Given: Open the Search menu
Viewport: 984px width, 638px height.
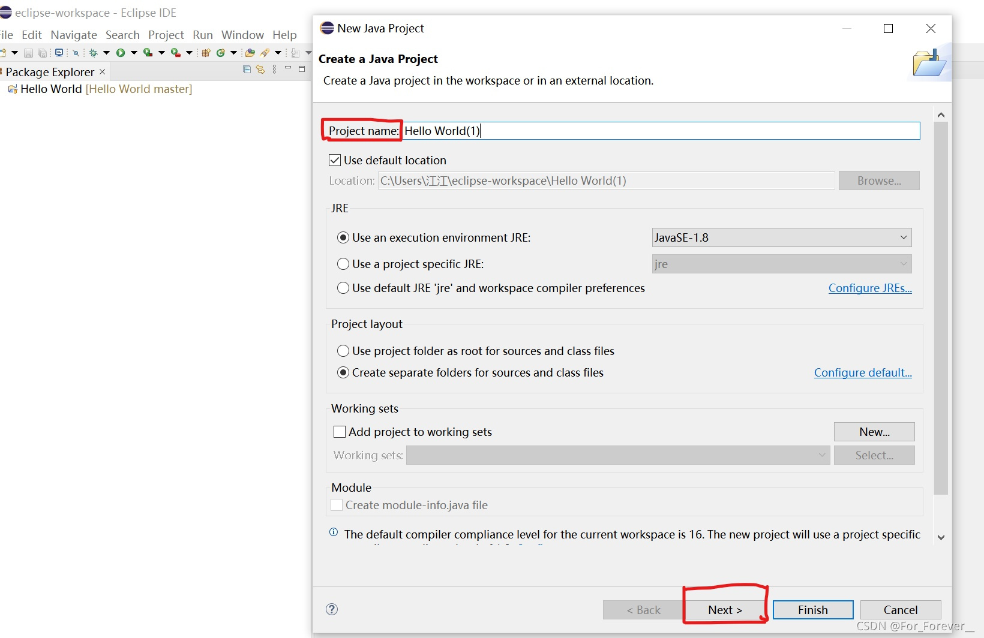Looking at the screenshot, I should pyautogui.click(x=122, y=35).
